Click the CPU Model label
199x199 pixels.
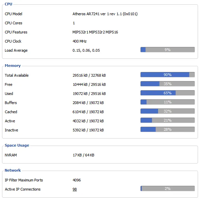(14, 14)
